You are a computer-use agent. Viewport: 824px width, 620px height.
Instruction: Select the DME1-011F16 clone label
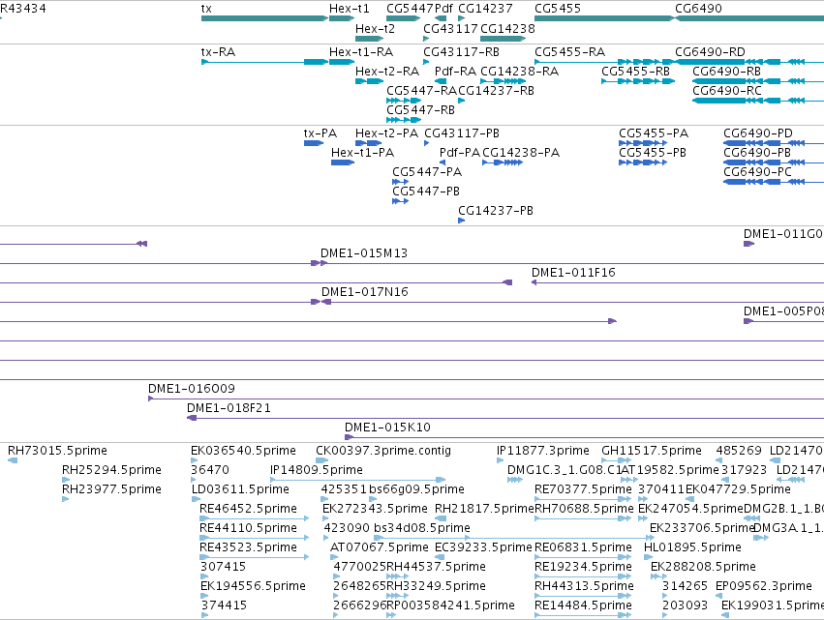click(x=573, y=273)
